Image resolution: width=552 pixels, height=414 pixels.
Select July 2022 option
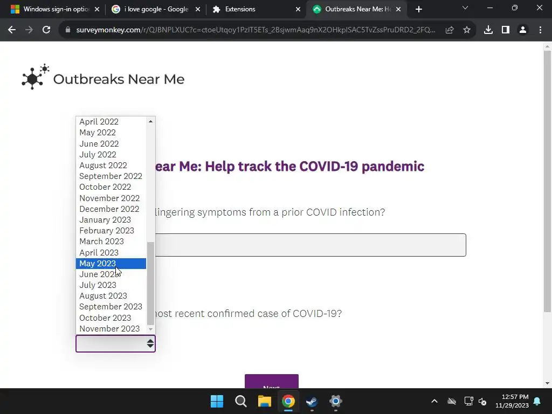[111, 155]
